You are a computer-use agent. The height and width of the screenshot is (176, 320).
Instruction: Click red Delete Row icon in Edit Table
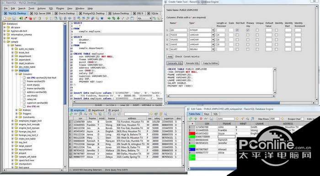tap(201, 118)
